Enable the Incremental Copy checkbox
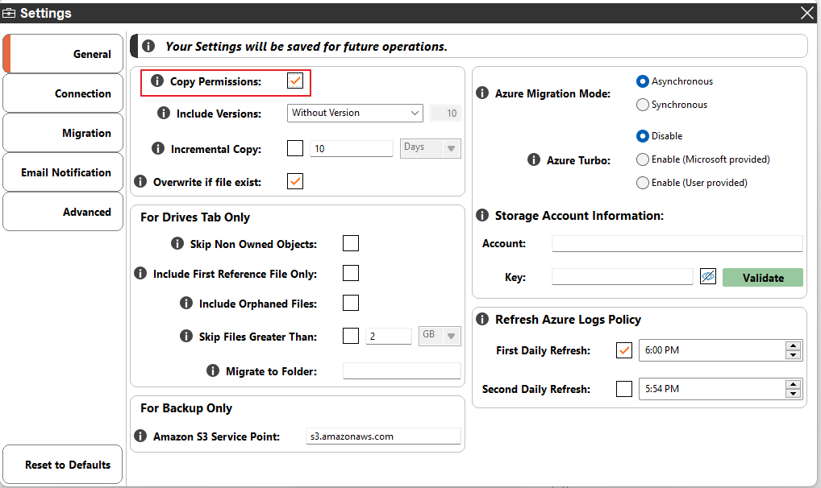 (294, 148)
